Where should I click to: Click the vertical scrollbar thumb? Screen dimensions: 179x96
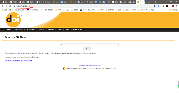(178, 85)
